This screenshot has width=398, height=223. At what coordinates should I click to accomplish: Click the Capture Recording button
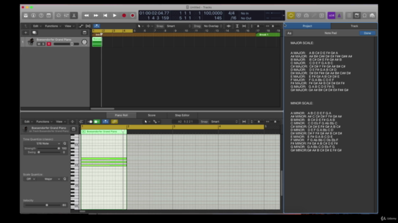click(x=132, y=15)
